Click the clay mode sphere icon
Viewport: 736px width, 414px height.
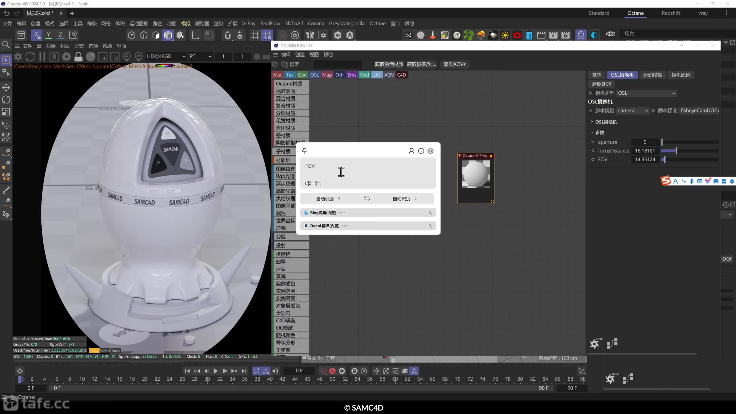pyautogui.click(x=91, y=57)
